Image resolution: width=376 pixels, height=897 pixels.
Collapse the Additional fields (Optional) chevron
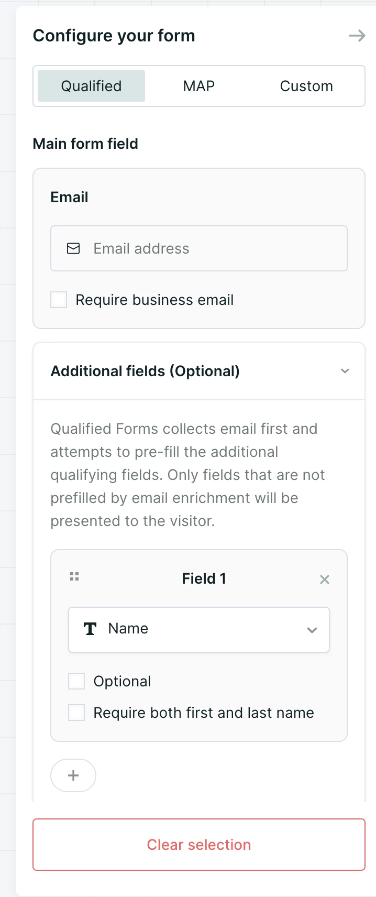tap(345, 371)
